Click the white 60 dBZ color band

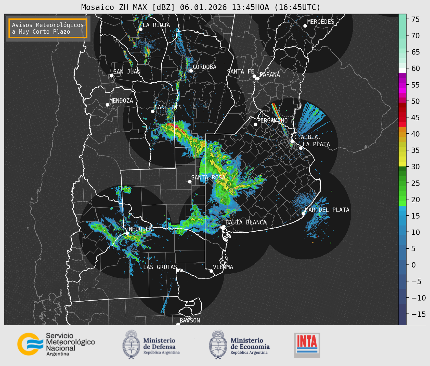click(x=402, y=70)
